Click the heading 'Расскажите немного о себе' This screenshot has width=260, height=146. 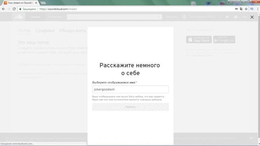[130, 69]
